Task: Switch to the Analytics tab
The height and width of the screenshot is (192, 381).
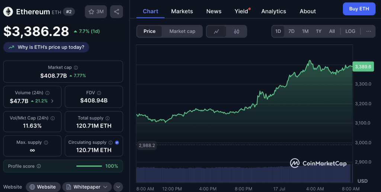Action: point(273,11)
